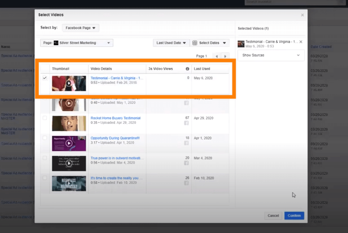Go to the previous page arrow
The height and width of the screenshot is (233, 348).
pos(217,56)
